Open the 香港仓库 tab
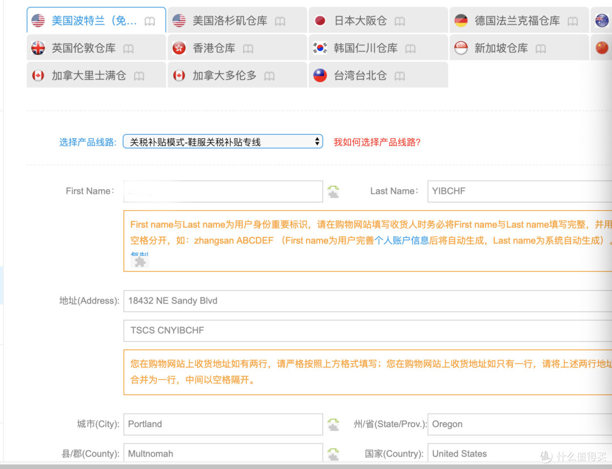 pyautogui.click(x=237, y=48)
